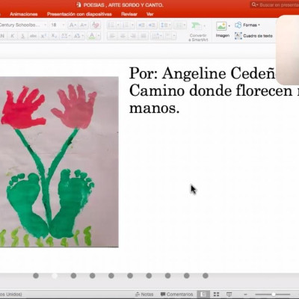The height and width of the screenshot is (299, 299).
Task: Apply superscript formatting
Action: pyautogui.click(x=43, y=36)
